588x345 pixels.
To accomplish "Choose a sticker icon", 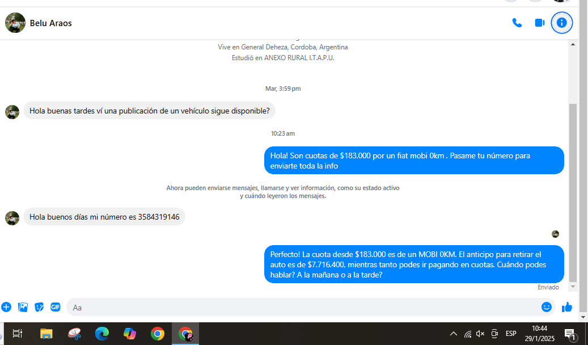I will click(x=39, y=307).
